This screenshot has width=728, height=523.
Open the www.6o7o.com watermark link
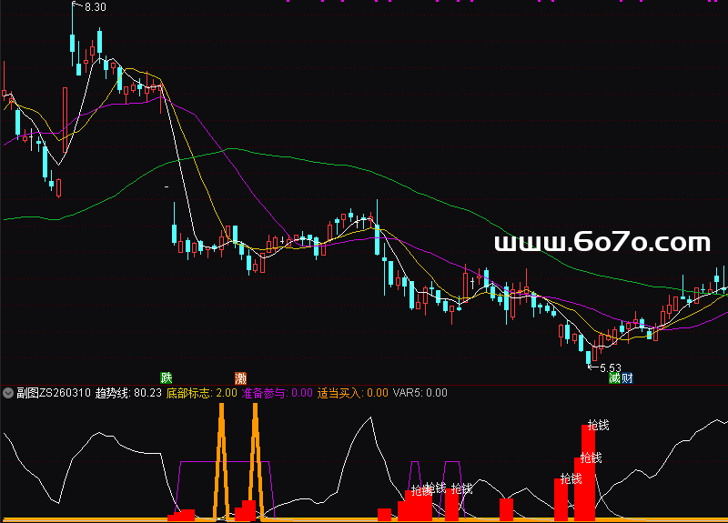602,243
